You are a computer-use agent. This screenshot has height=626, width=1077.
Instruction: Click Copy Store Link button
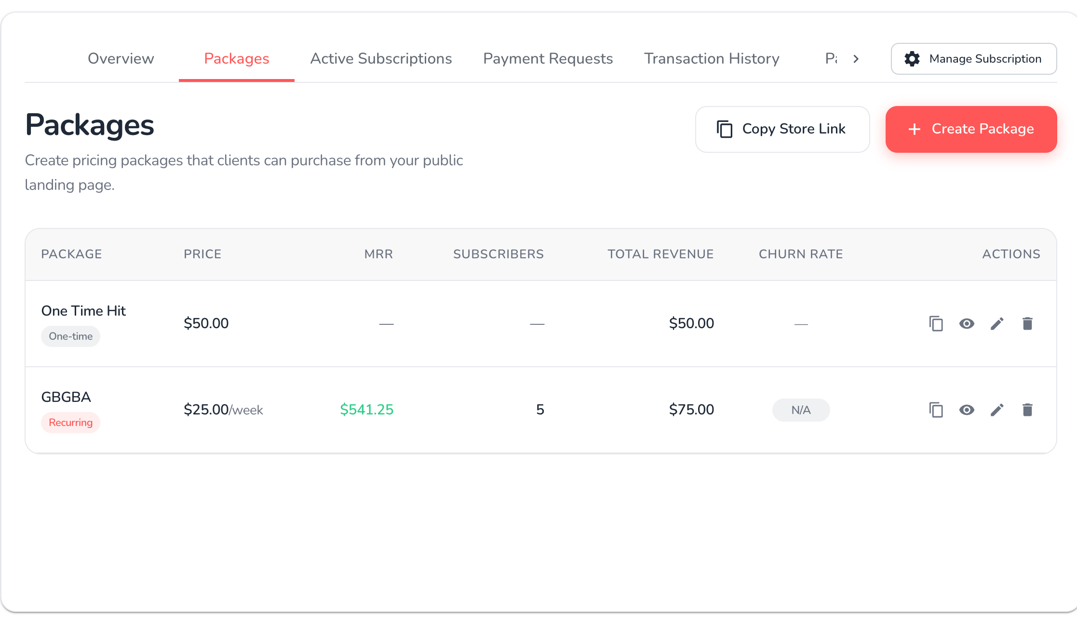(782, 129)
